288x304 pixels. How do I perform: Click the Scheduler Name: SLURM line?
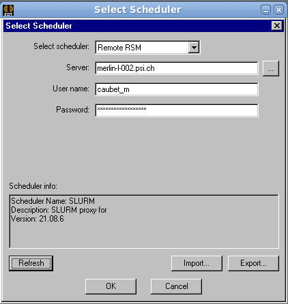pos(53,201)
